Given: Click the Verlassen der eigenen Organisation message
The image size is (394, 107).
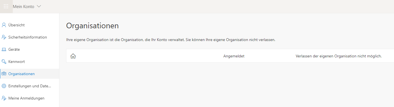Looking at the screenshot, I should coord(339,56).
